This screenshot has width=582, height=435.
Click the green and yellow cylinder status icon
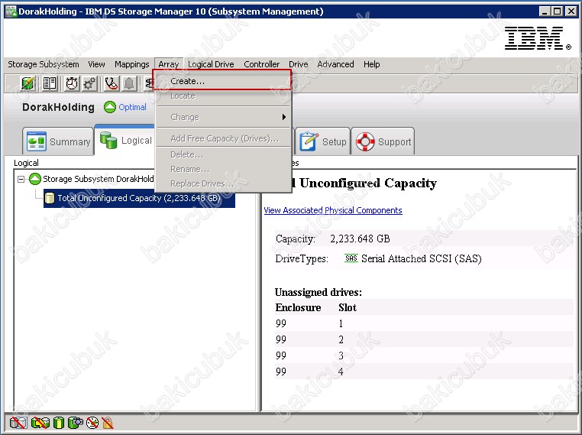(x=59, y=422)
